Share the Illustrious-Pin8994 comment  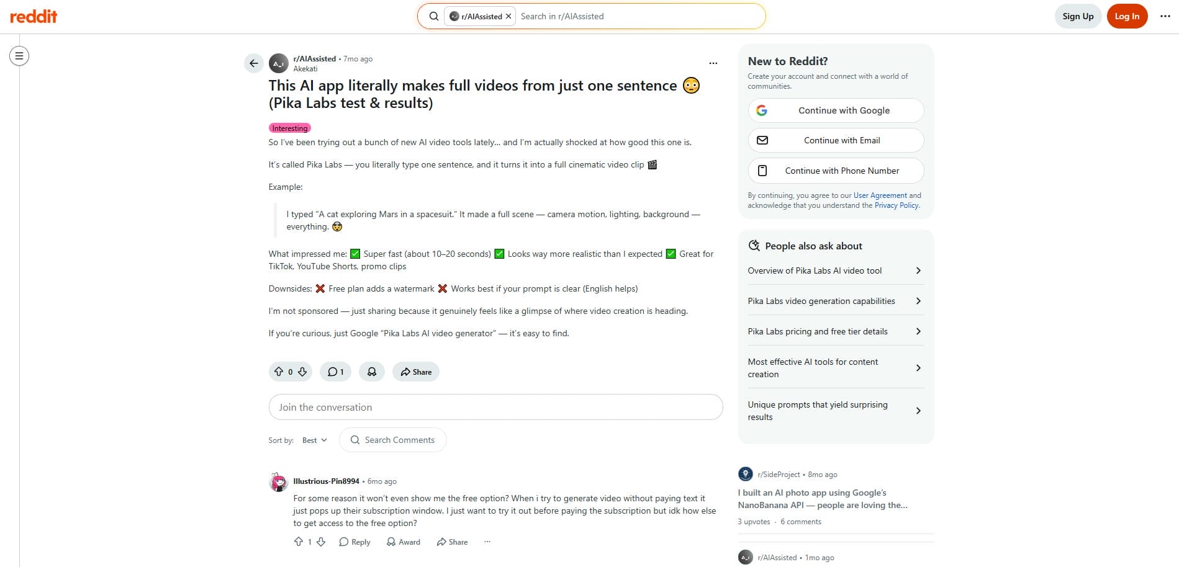click(452, 542)
